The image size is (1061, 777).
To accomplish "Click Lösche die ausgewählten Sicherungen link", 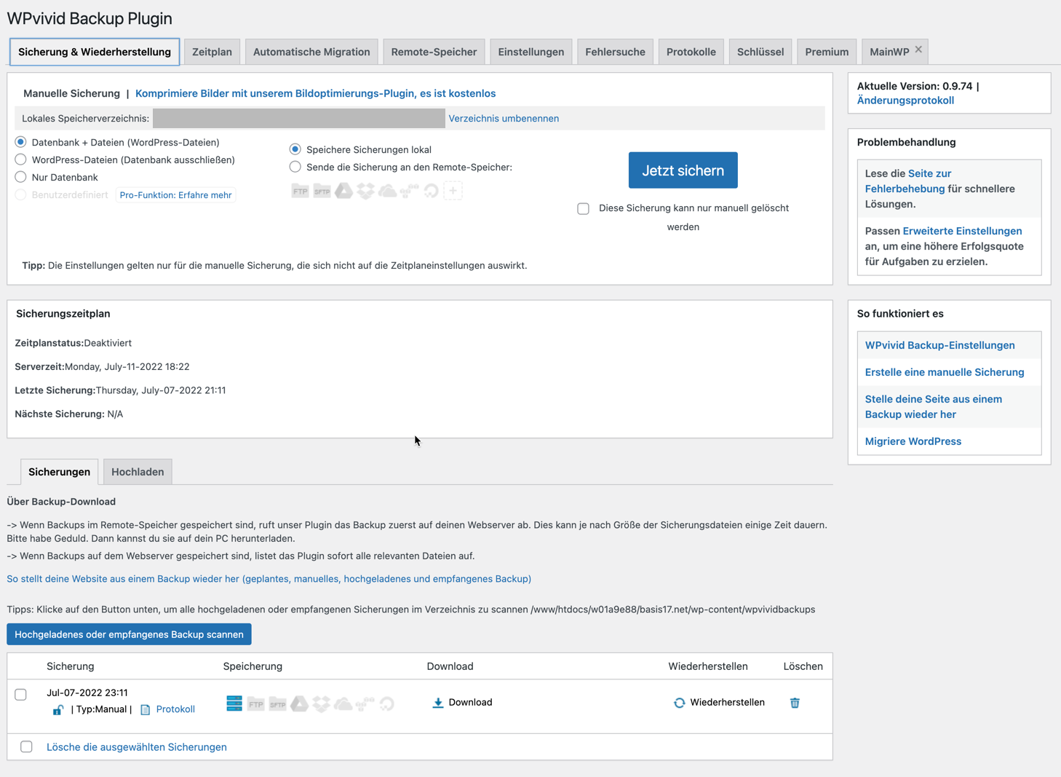I will [x=136, y=747].
